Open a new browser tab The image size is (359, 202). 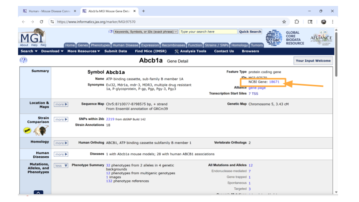click(143, 11)
